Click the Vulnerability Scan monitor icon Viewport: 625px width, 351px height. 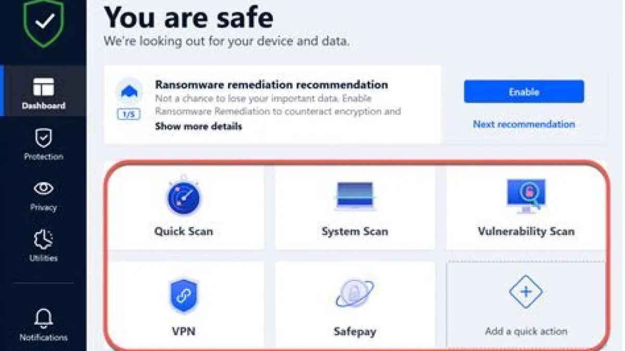click(526, 195)
